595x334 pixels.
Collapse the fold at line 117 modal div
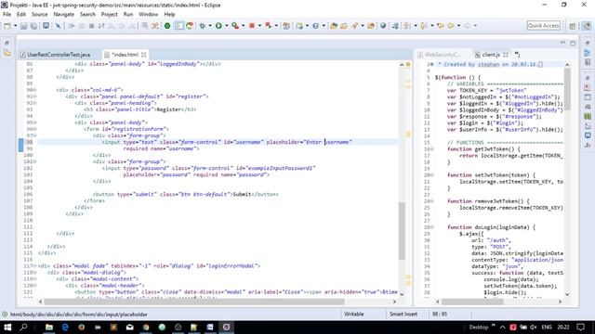point(35,266)
